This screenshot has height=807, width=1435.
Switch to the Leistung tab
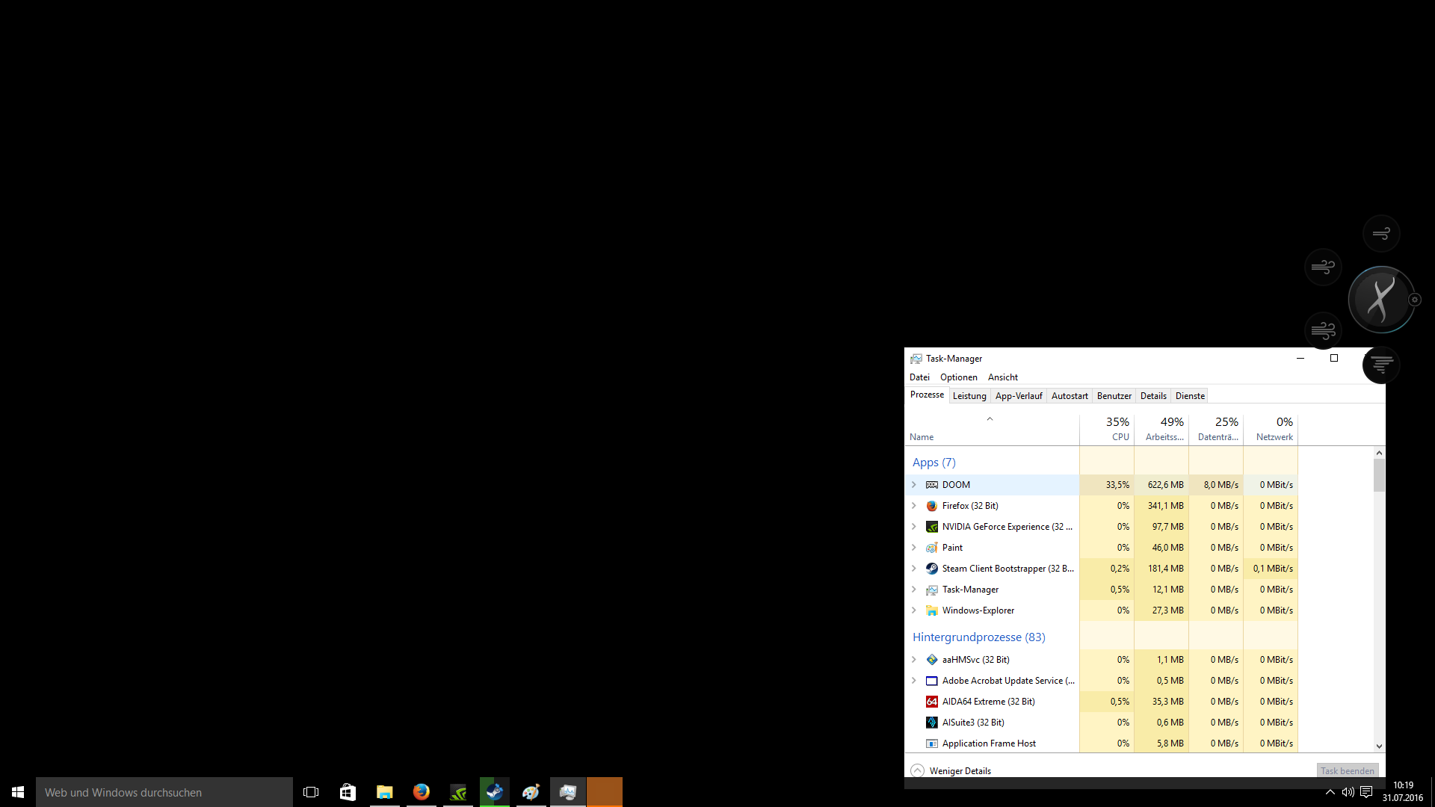[969, 396]
